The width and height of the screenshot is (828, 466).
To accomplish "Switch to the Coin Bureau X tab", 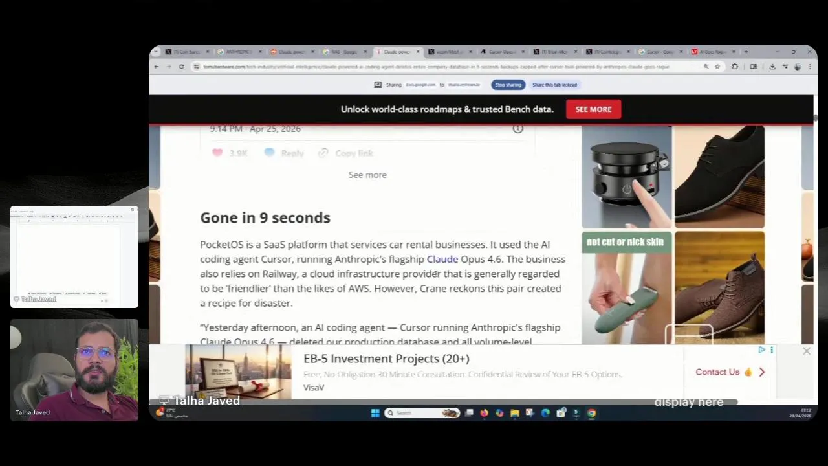I will [186, 52].
